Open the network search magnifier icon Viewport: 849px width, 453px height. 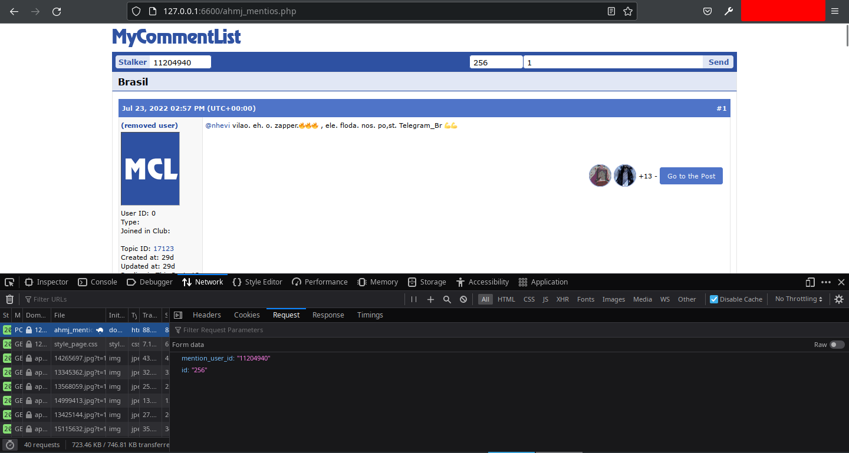(x=447, y=299)
